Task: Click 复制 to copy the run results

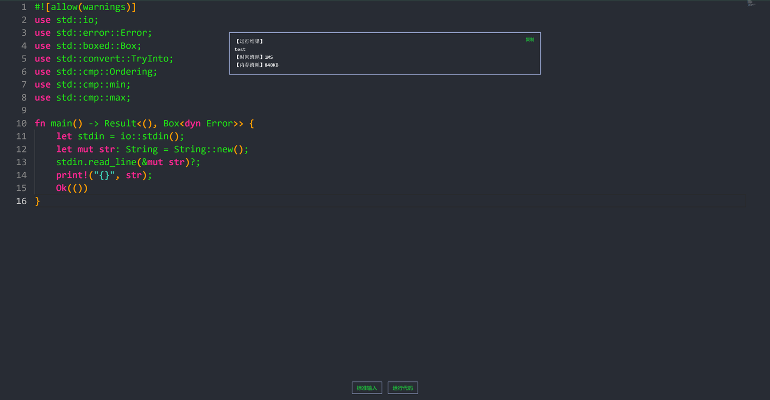Action: (529, 39)
